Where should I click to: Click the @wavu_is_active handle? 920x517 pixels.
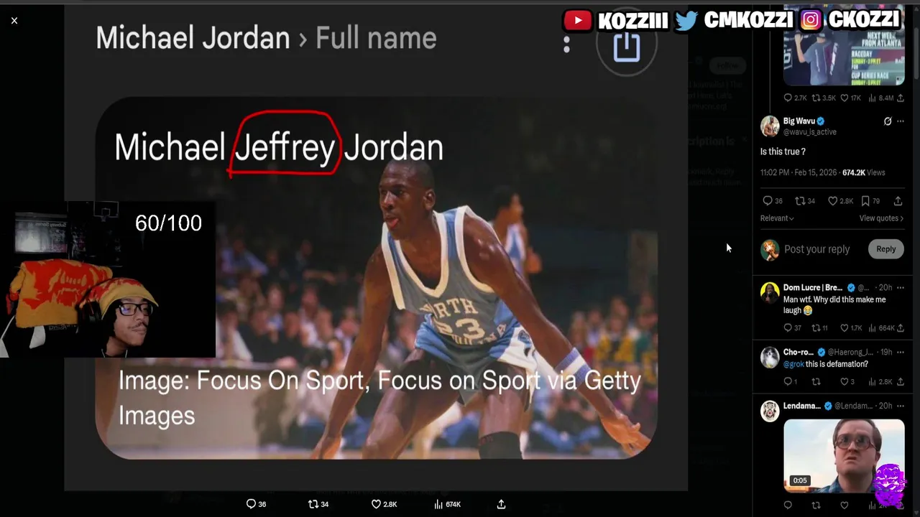(809, 132)
